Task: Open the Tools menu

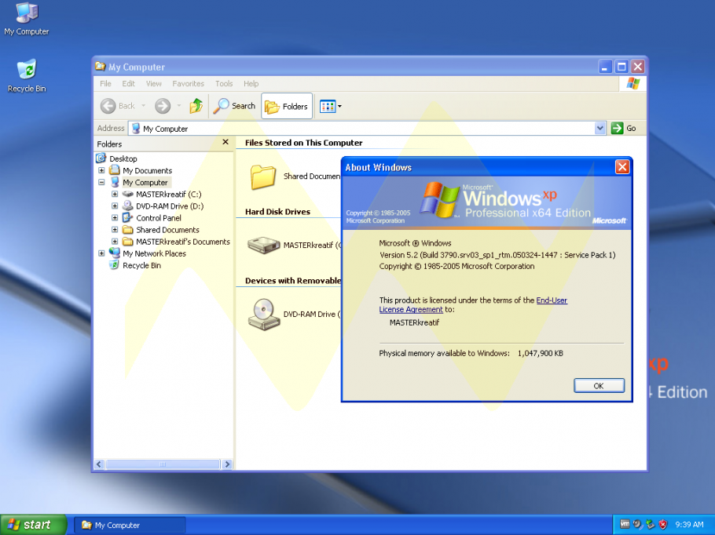Action: (x=224, y=84)
